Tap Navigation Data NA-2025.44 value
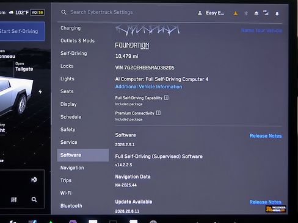298x223 pixels. (126, 185)
